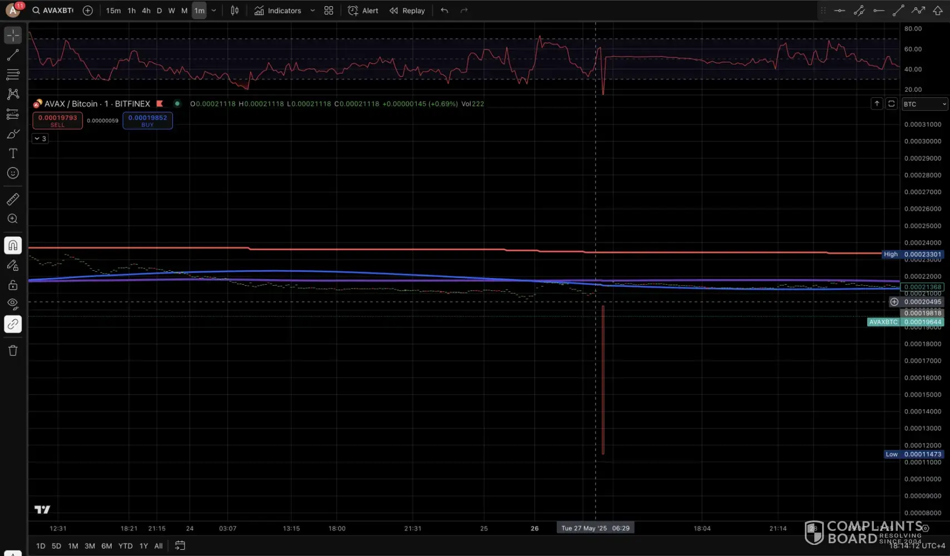Open the BTC currency dropdown
This screenshot has width=950, height=556.
(924, 104)
